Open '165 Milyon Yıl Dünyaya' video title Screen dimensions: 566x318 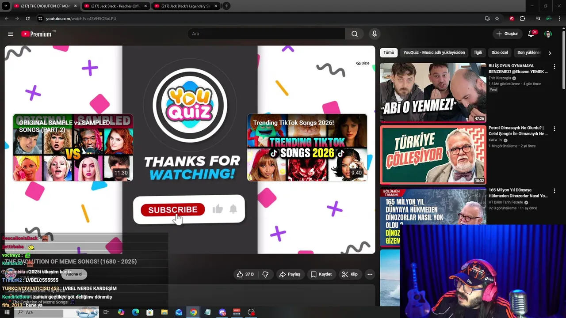518,193
